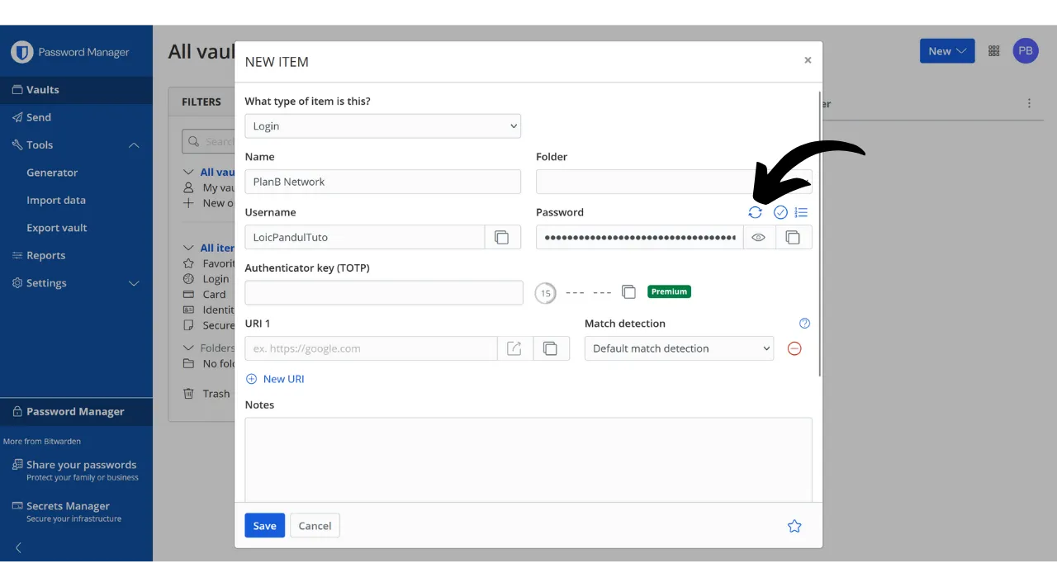Open the Match detection dropdown

pyautogui.click(x=679, y=348)
